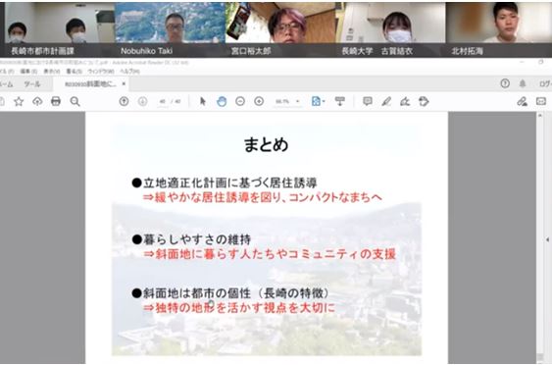Zoom out with the minus circle icon
The width and height of the screenshot is (552, 365).
(240, 101)
